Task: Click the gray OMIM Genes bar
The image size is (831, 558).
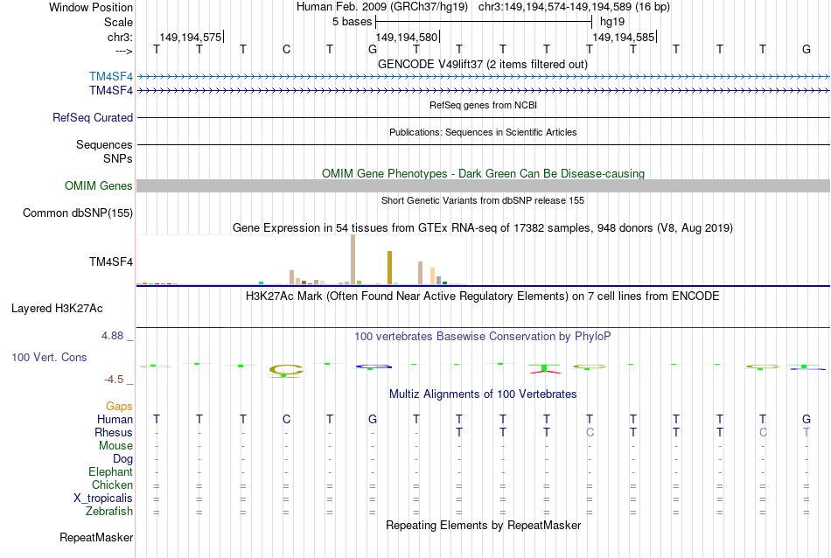Action: click(484, 185)
